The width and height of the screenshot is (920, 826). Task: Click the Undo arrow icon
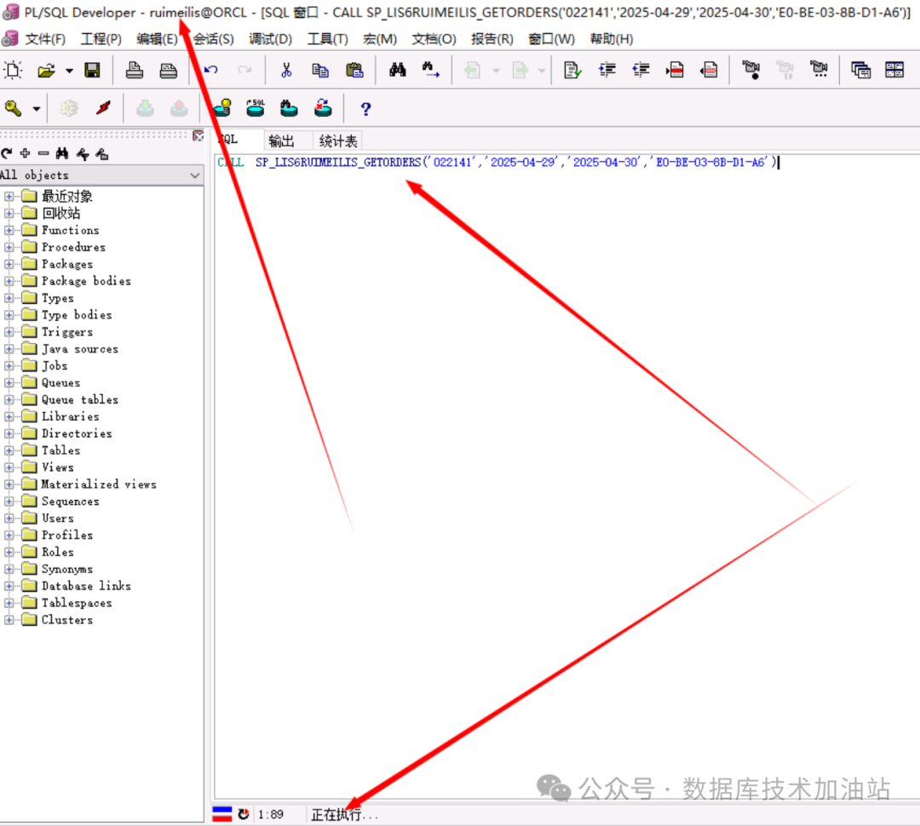tap(211, 71)
